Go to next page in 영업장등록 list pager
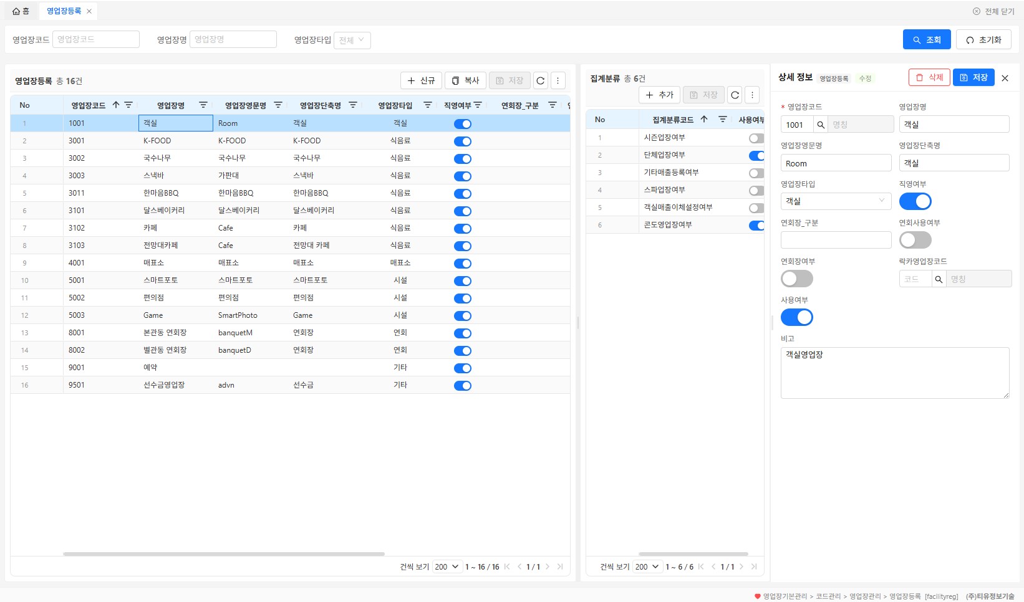The width and height of the screenshot is (1024, 602). coord(548,566)
